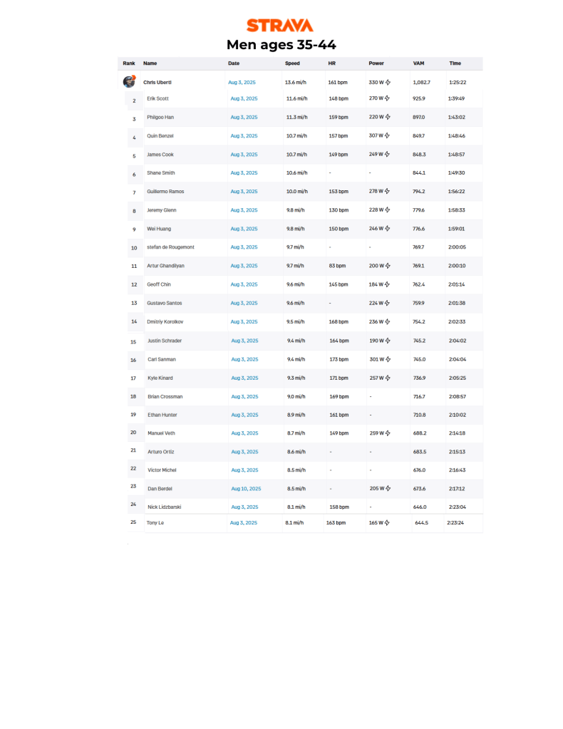
Task: Open Philgoo Han's athlete profile
Action: (160, 117)
